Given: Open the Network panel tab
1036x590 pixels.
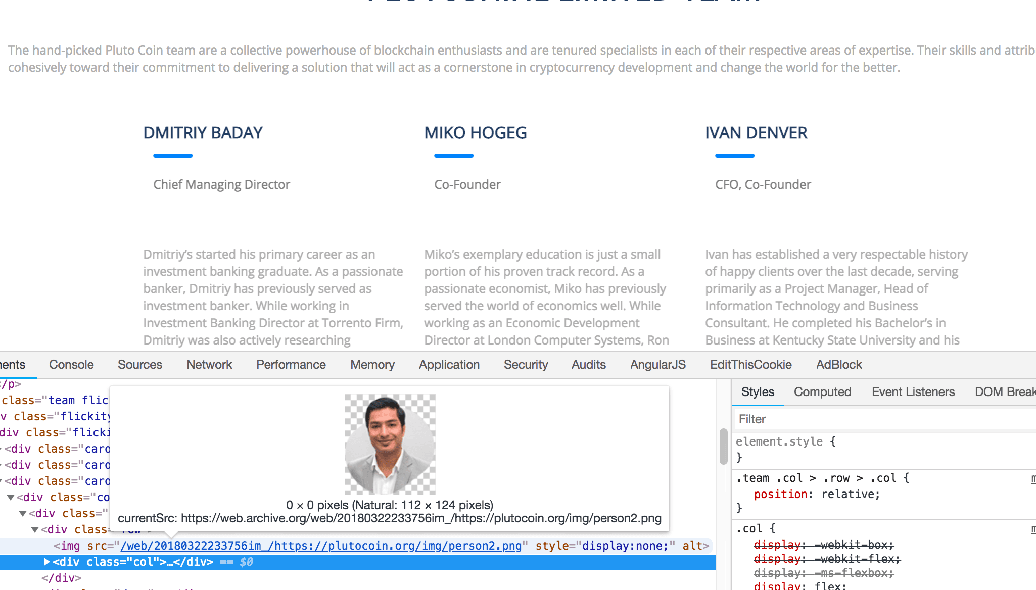Looking at the screenshot, I should 209,364.
